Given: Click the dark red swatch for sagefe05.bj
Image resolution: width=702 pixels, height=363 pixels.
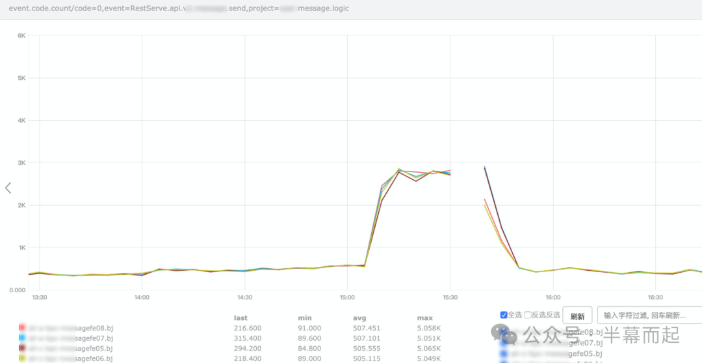Looking at the screenshot, I should (x=22, y=348).
